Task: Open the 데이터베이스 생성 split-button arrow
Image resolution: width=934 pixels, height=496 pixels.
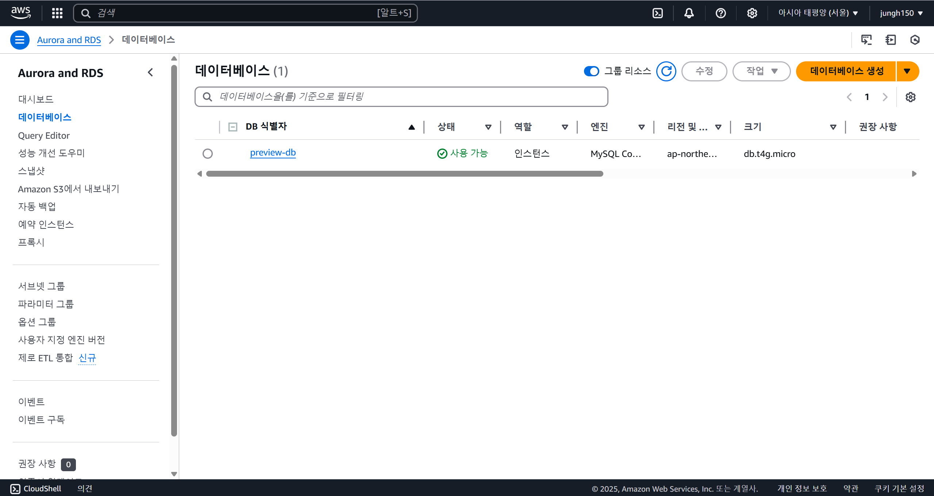Action: 907,71
